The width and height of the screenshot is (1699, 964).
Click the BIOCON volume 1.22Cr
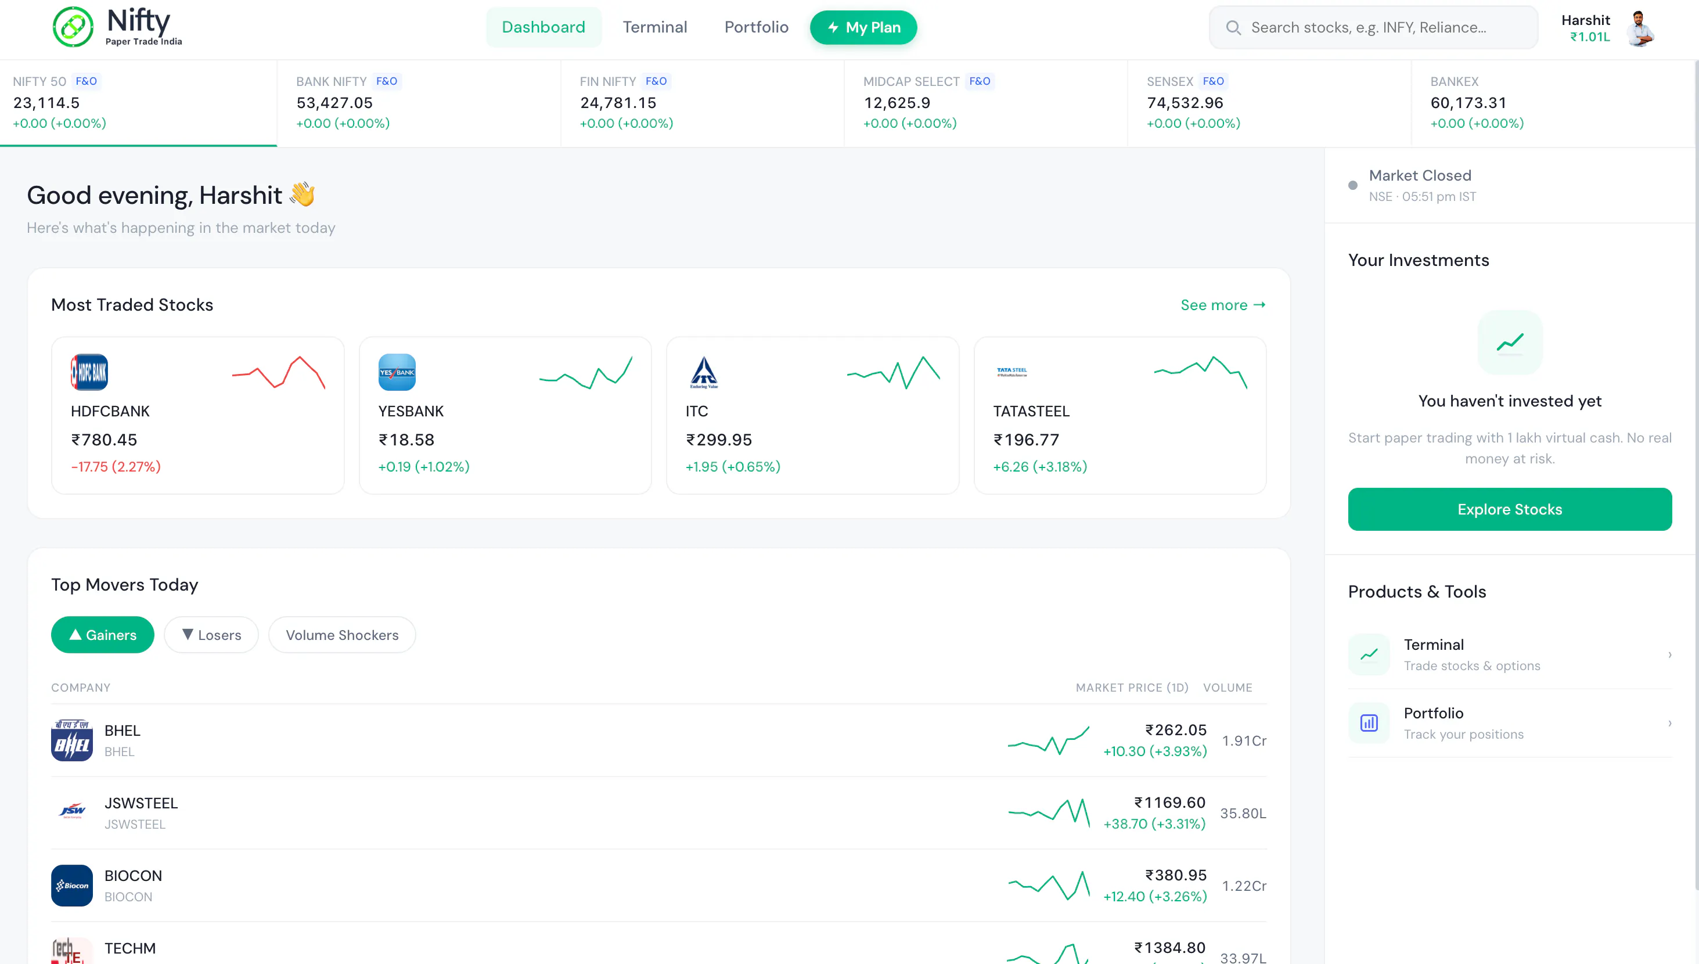click(x=1244, y=886)
